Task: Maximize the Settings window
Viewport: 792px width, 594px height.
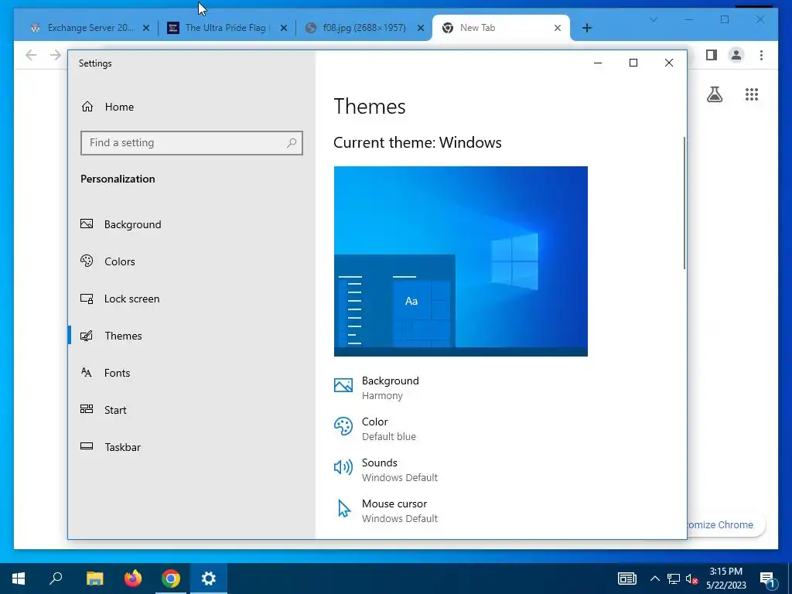Action: [633, 63]
